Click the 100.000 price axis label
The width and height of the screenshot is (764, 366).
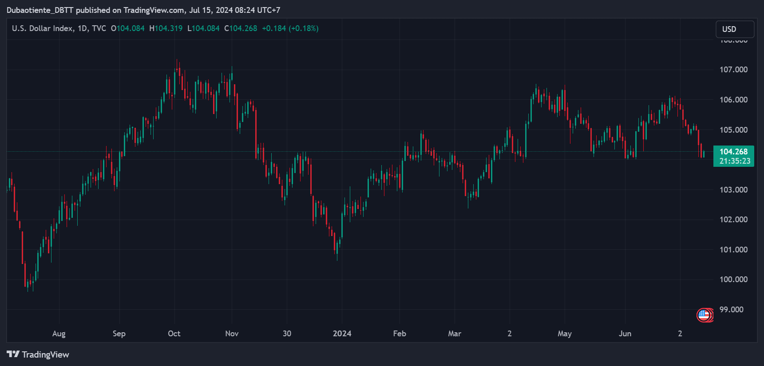coord(733,279)
